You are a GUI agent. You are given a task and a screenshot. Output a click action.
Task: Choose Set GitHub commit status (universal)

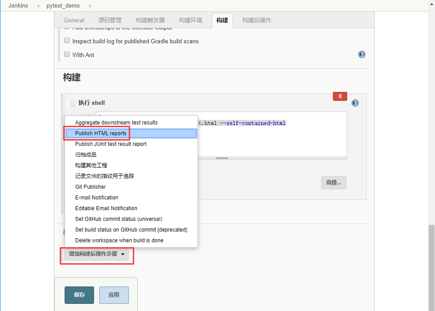(x=131, y=219)
